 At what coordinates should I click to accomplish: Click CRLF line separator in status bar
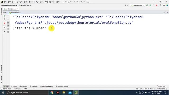tap(142, 89)
